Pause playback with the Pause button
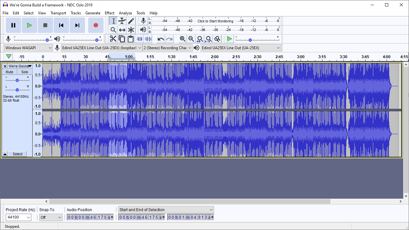Viewport: 409px width, 230px height. tap(13, 25)
